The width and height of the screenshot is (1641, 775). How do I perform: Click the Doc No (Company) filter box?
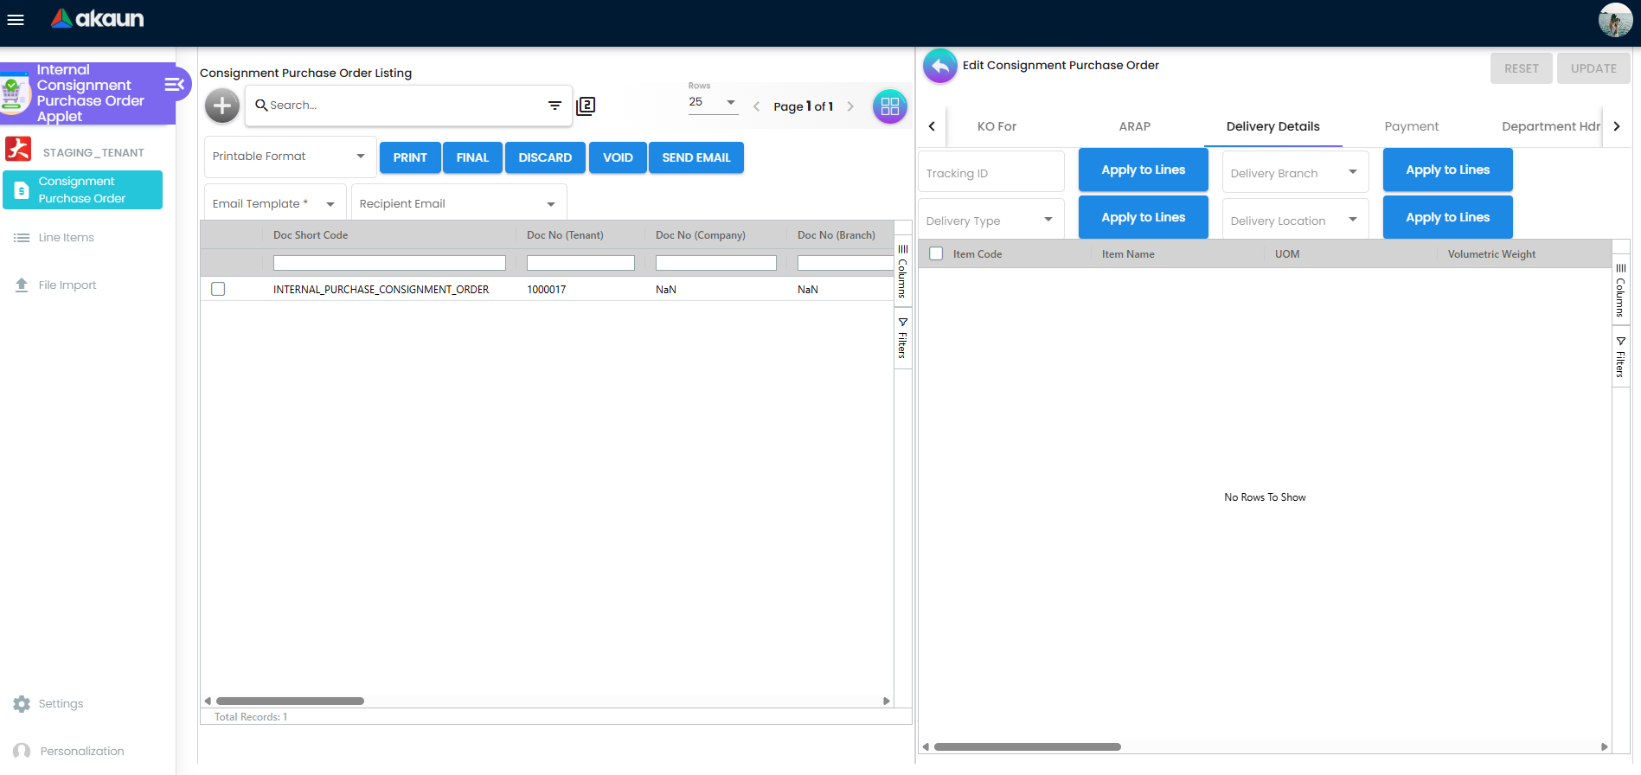(715, 263)
